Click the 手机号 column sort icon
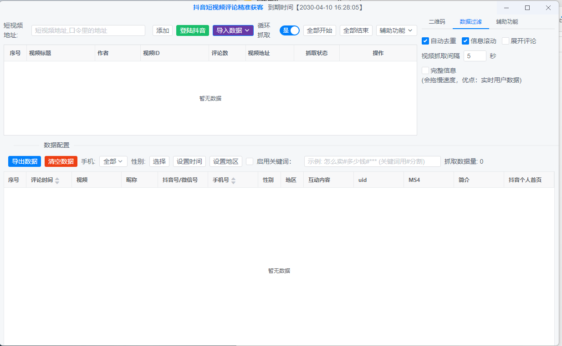The width and height of the screenshot is (562, 346). (x=233, y=181)
